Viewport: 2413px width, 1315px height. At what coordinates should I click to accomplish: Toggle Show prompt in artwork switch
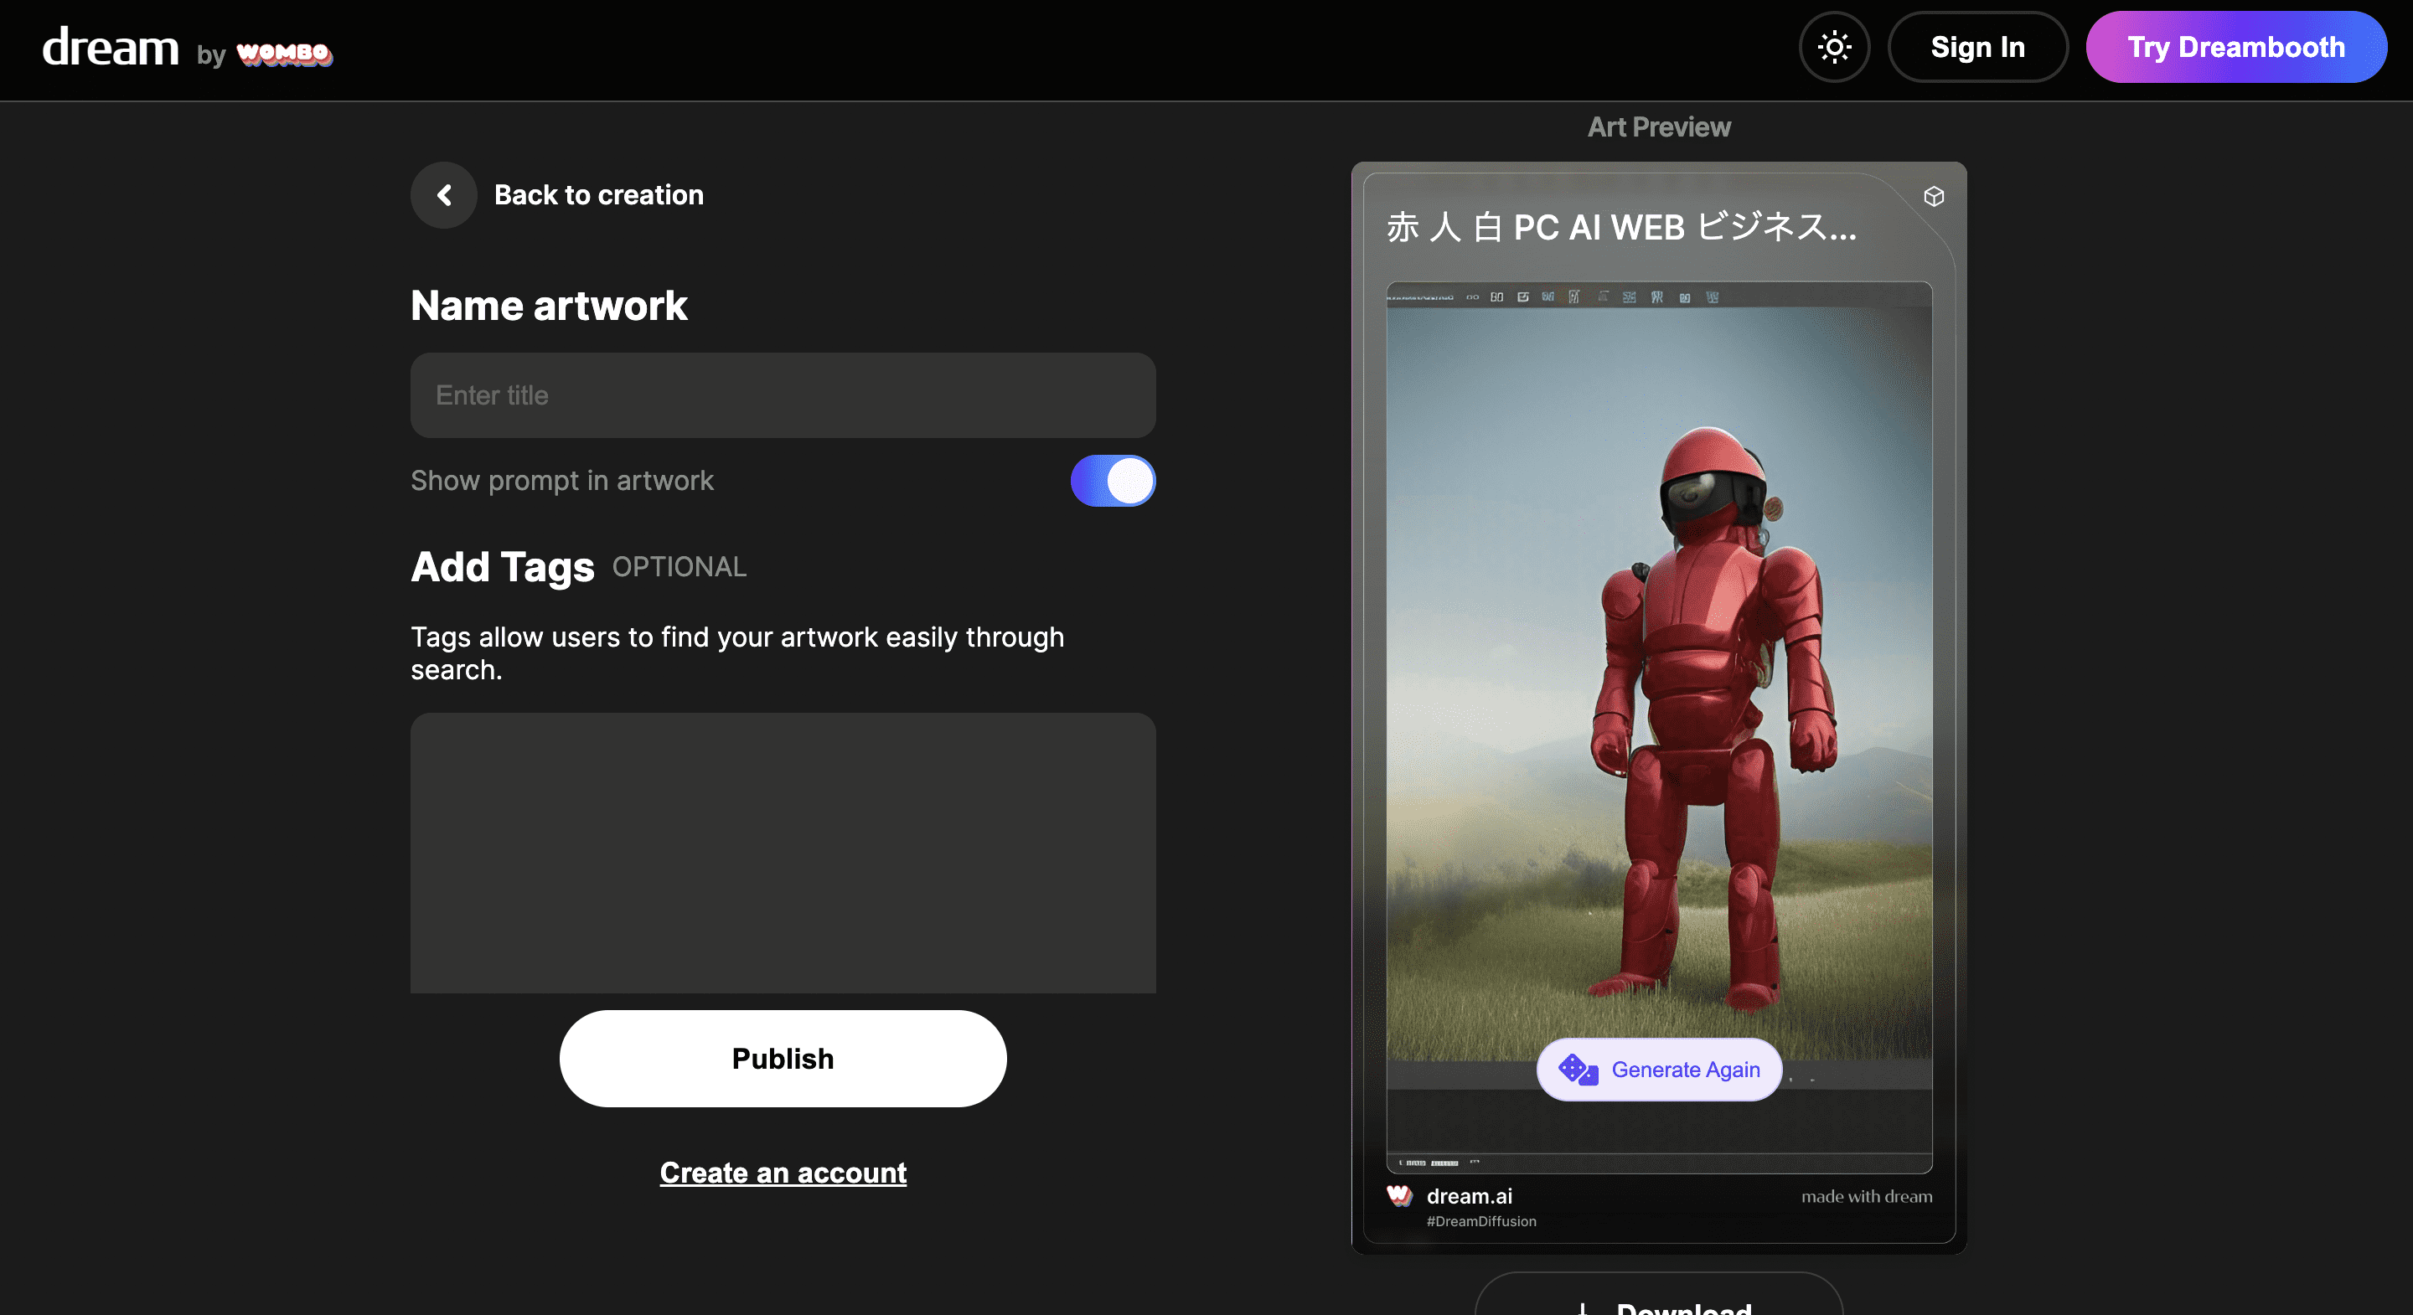1112,481
